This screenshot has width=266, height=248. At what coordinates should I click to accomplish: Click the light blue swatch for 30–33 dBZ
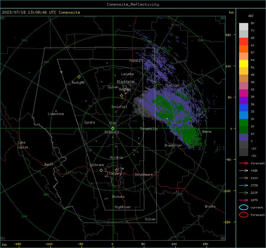click(244, 115)
